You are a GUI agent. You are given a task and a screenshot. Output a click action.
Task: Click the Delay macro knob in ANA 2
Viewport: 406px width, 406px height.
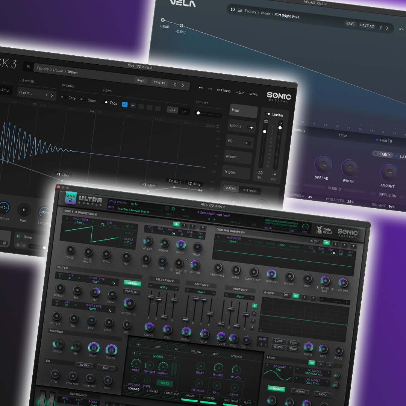[94, 348]
